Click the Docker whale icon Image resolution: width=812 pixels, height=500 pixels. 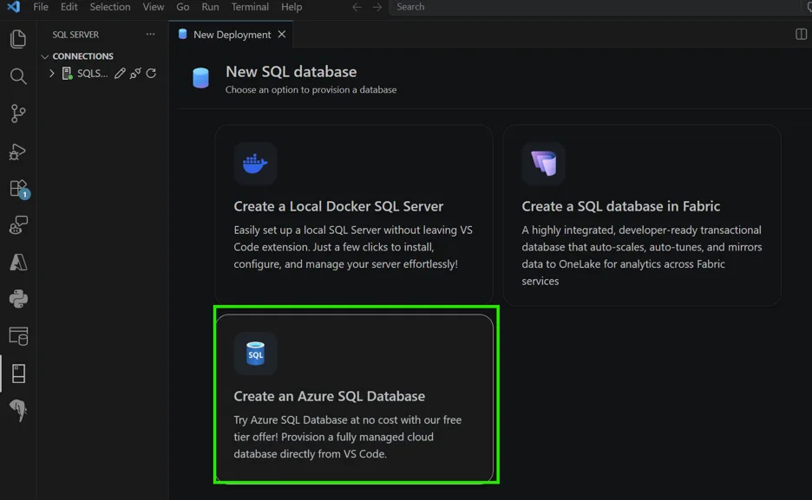[255, 164]
